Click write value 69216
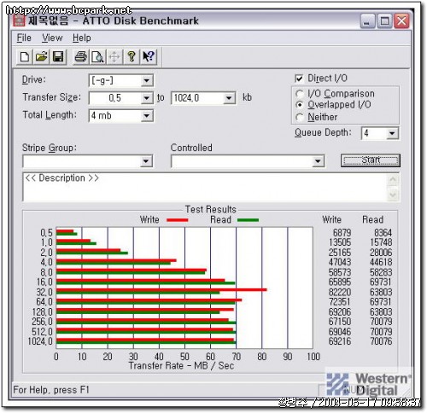This screenshot has height=413, width=427. click(340, 341)
